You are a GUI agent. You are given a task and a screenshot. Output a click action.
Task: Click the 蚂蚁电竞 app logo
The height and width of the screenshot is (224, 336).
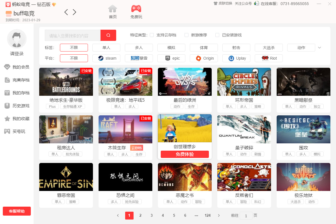(8, 4)
